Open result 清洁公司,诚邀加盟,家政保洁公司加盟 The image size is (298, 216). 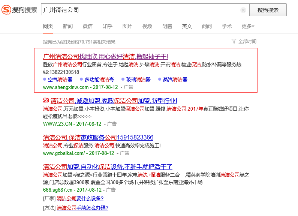[x=114, y=100]
